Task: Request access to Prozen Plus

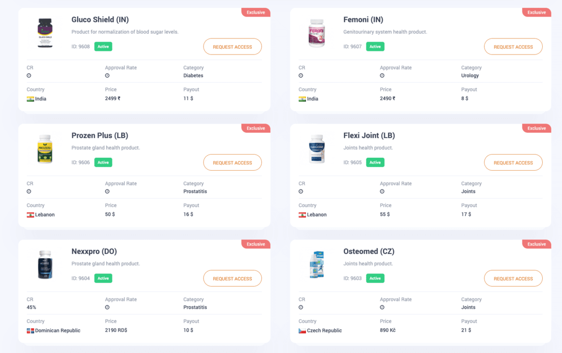Action: tap(232, 162)
